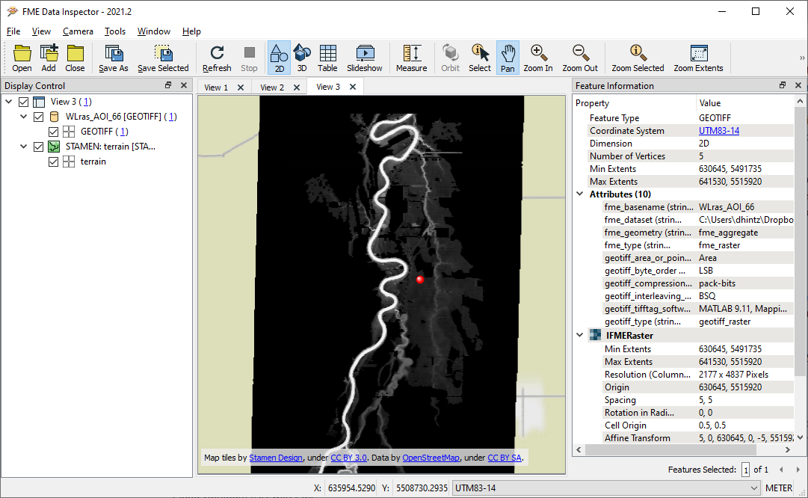Click the Orbit tool icon
This screenshot has height=498, width=808.
(x=450, y=58)
